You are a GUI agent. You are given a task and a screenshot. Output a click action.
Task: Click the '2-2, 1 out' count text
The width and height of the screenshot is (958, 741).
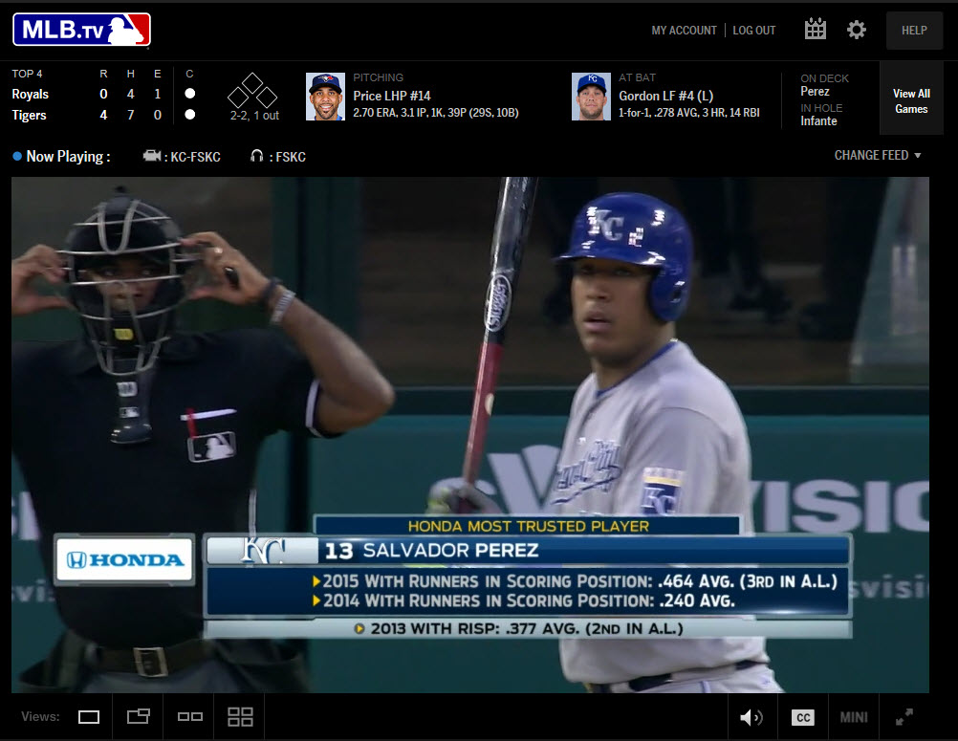pos(254,116)
